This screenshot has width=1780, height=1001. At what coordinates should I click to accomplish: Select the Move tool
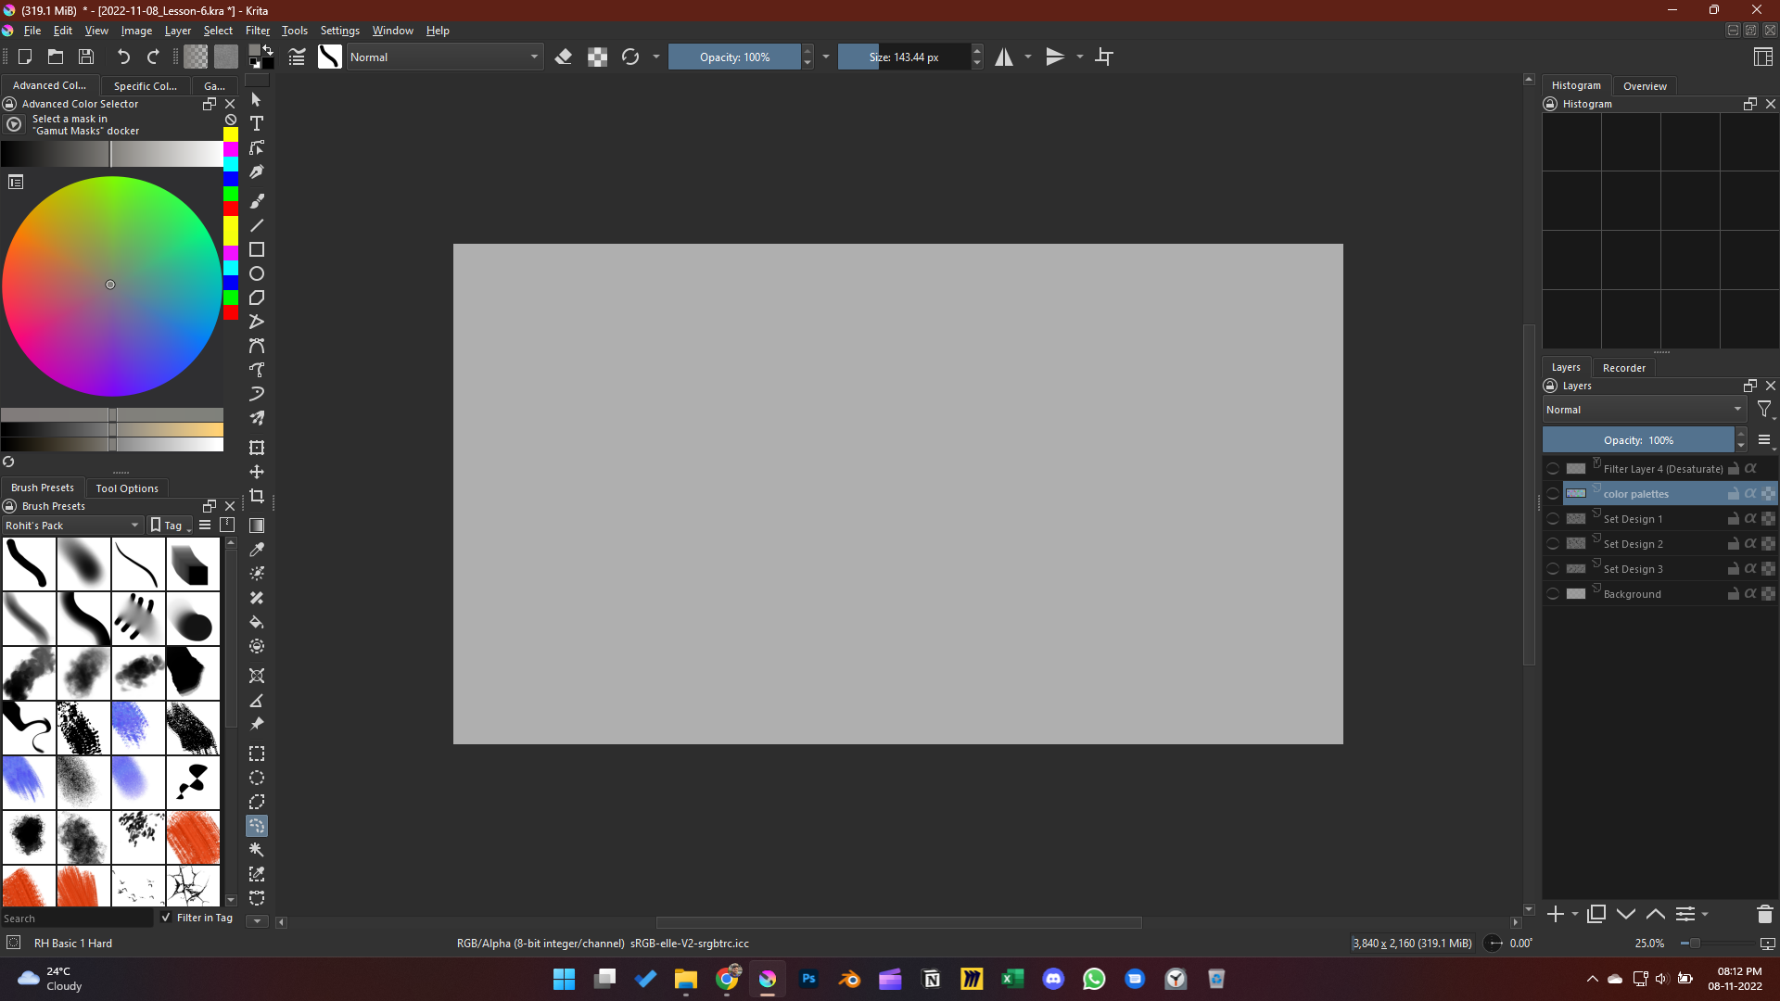click(x=257, y=472)
